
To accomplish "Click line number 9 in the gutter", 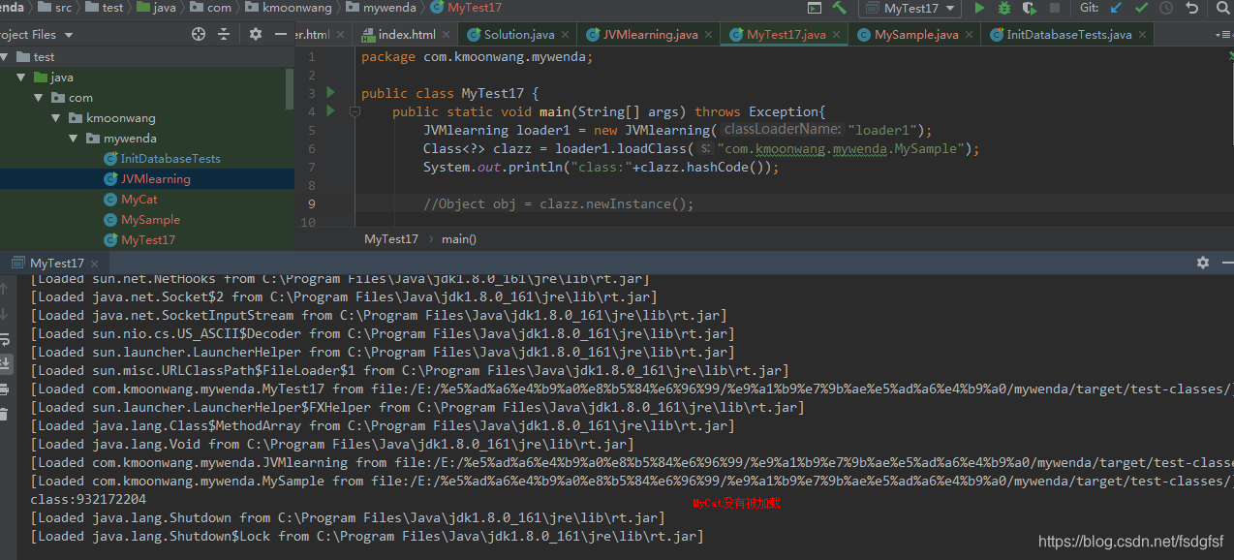I will click(311, 203).
